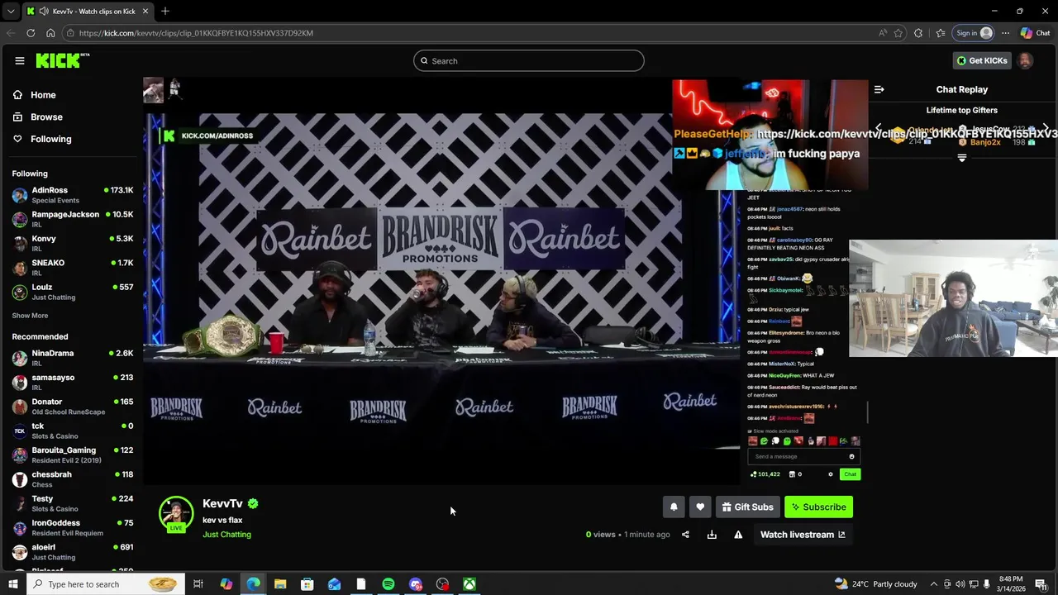Open Spotify from the taskbar
The image size is (1058, 595).
click(388, 584)
